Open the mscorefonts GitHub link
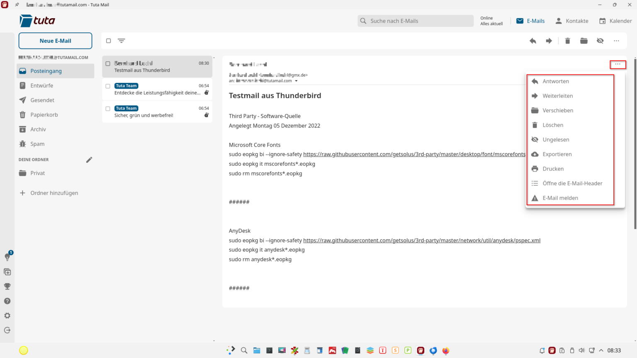This screenshot has width=637, height=358. [413, 154]
